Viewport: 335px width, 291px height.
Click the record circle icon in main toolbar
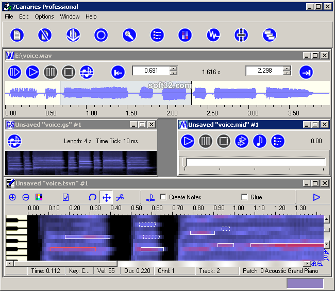click(101, 35)
